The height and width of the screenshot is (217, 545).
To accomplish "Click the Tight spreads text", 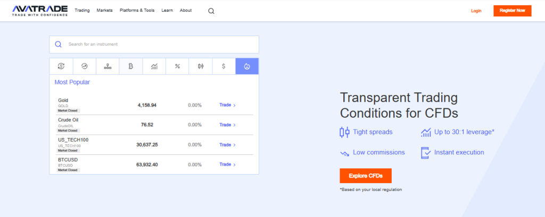I will pyautogui.click(x=373, y=132).
